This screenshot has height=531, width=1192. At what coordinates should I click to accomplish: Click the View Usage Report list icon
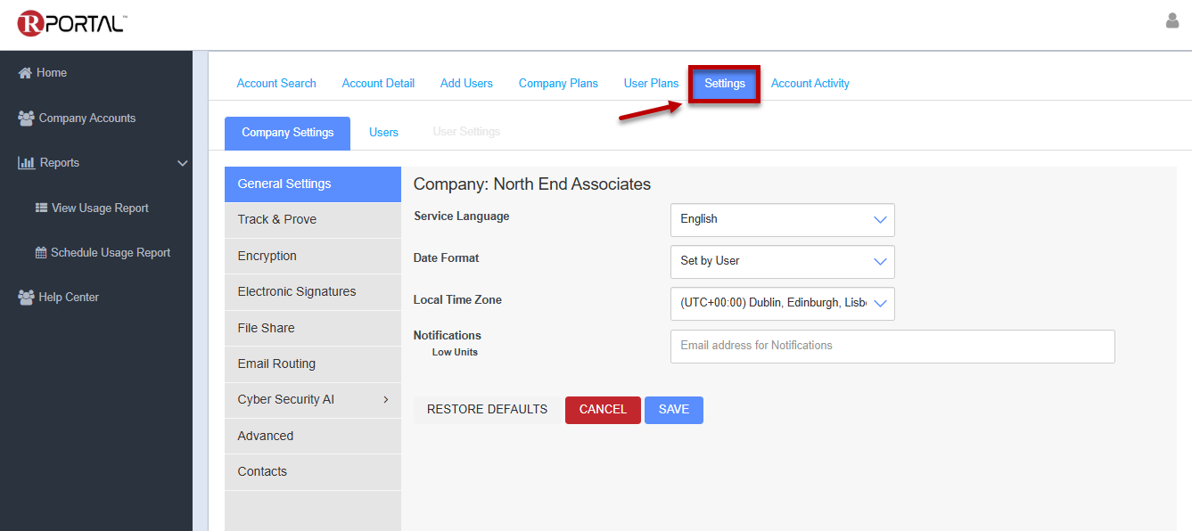click(x=41, y=208)
